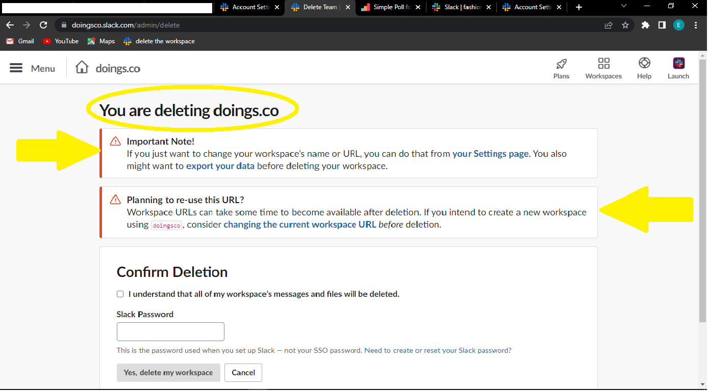708x391 pixels.
Task: Open the Extensions puzzle icon
Action: click(645, 25)
